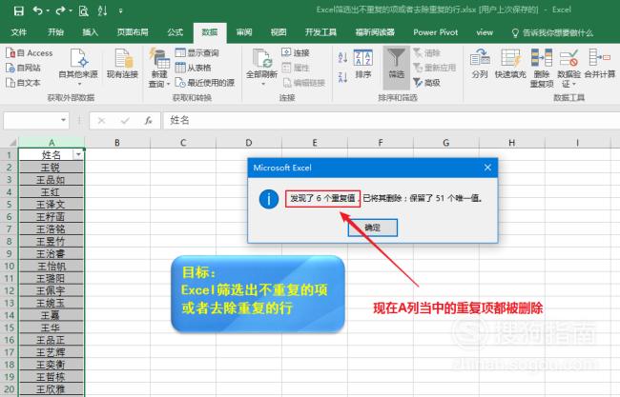Viewport: 620px width, 397px height.
Task: Import data 自网站
Action: pos(23,68)
